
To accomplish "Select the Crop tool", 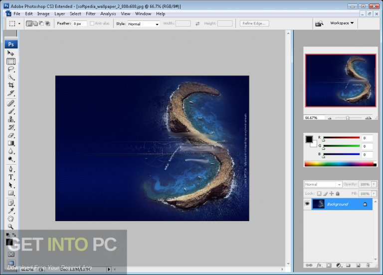I will coord(11,85).
